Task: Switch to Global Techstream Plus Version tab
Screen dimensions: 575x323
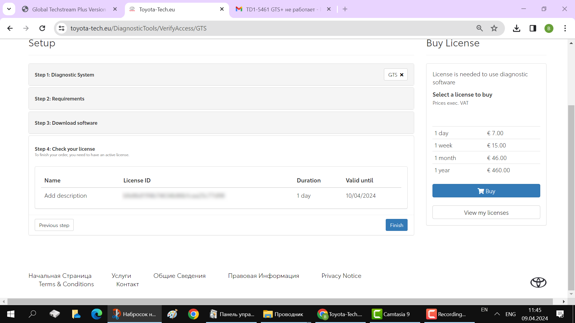Action: 69,9
